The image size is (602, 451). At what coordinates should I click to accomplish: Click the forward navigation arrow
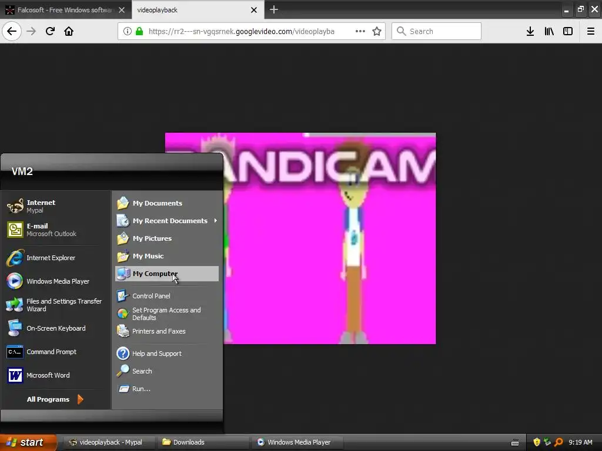[31, 31]
